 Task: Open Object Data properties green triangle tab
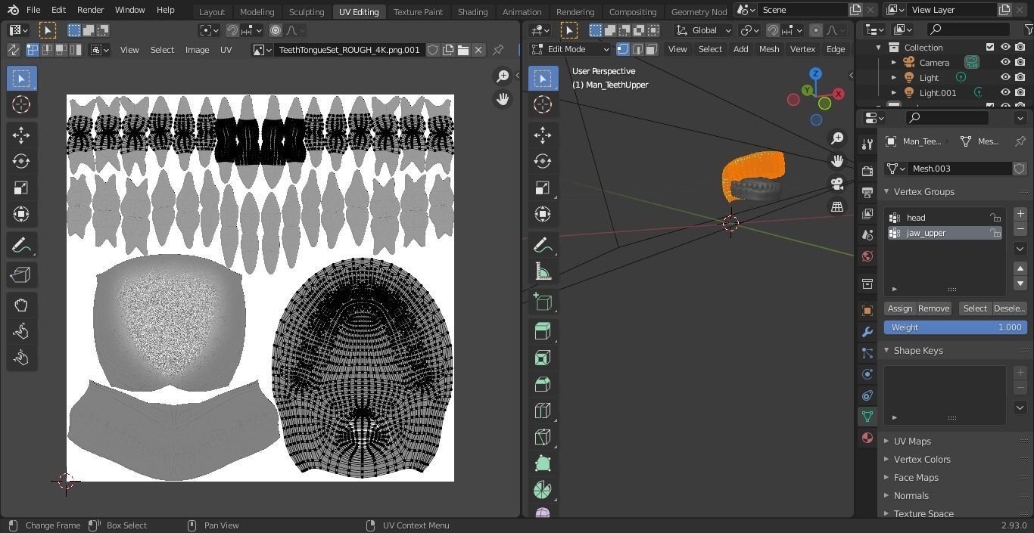point(867,417)
